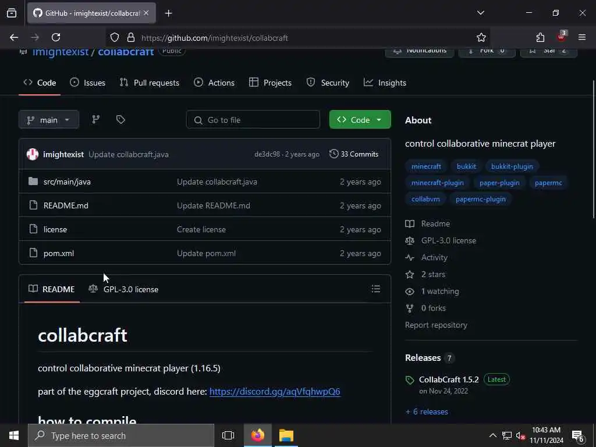
Task: Open the tags icon near branch selector
Action: click(x=120, y=120)
